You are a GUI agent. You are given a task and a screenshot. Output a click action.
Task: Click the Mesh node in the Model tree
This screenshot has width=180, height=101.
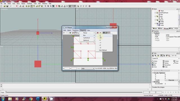pyautogui.click(x=161, y=11)
